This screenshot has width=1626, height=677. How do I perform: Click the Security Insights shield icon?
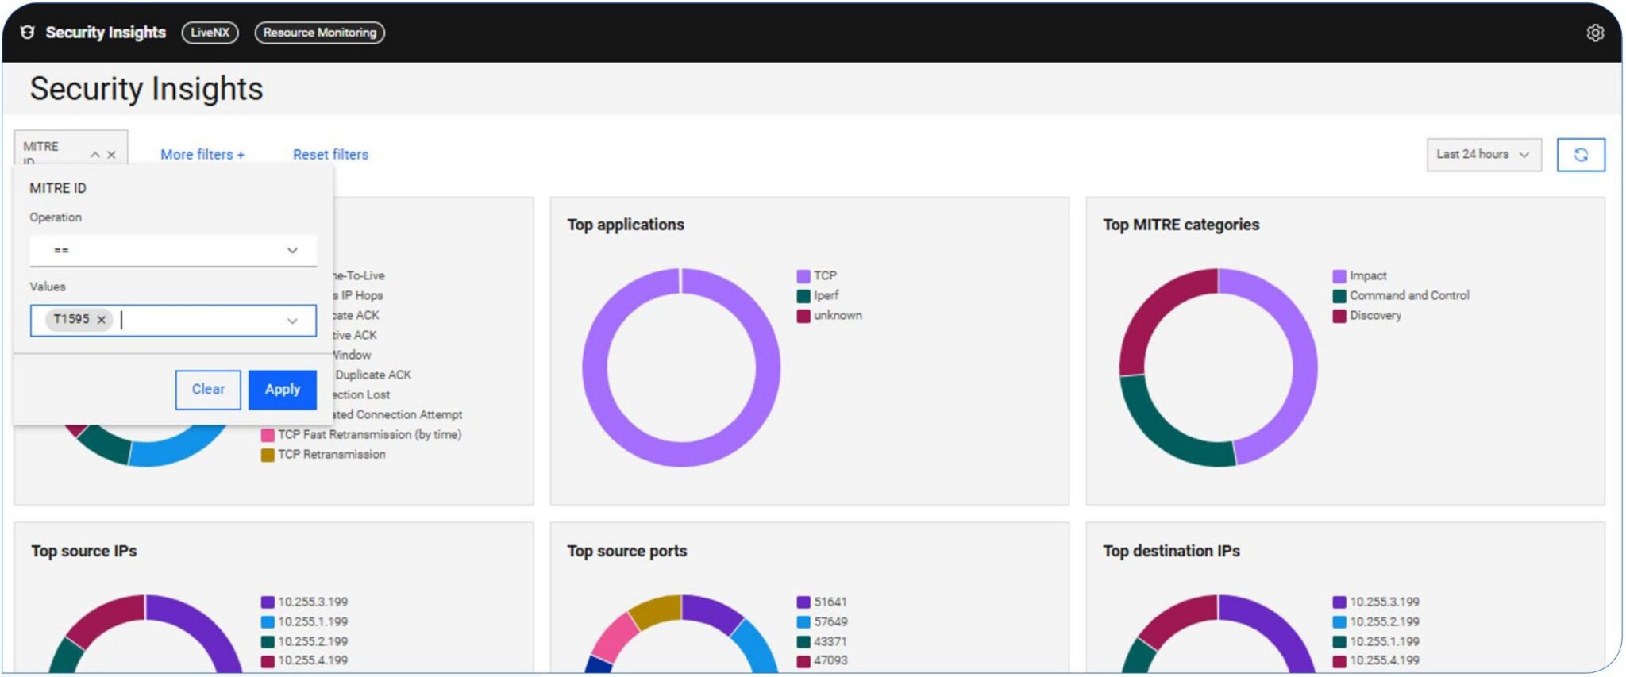[28, 33]
